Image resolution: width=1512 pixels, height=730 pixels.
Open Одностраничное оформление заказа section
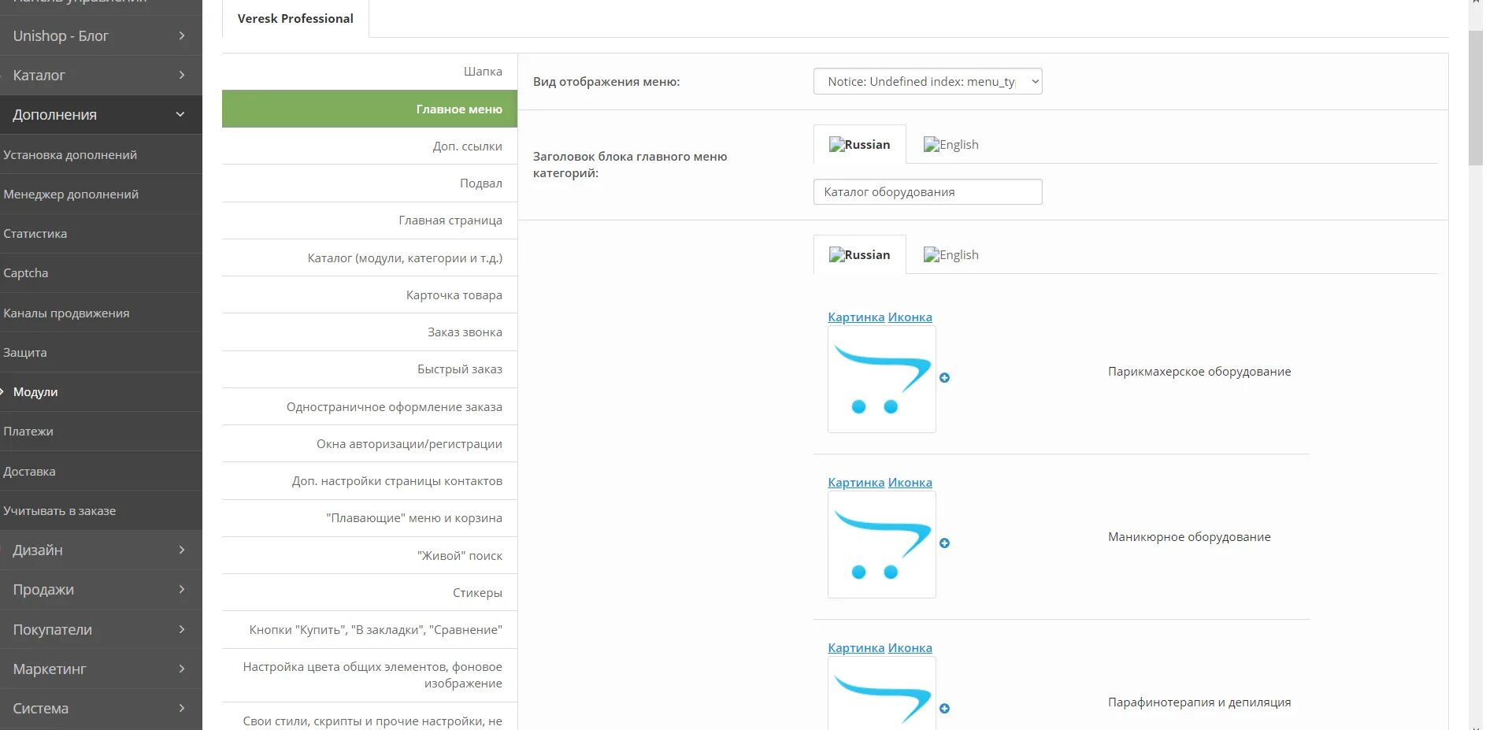tap(369, 406)
